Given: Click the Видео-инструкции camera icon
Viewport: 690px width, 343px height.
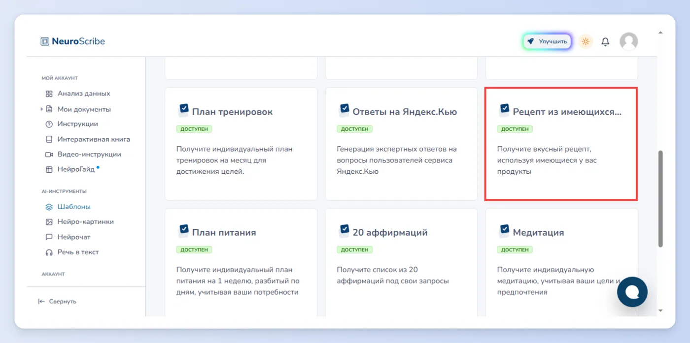Looking at the screenshot, I should pyautogui.click(x=49, y=155).
